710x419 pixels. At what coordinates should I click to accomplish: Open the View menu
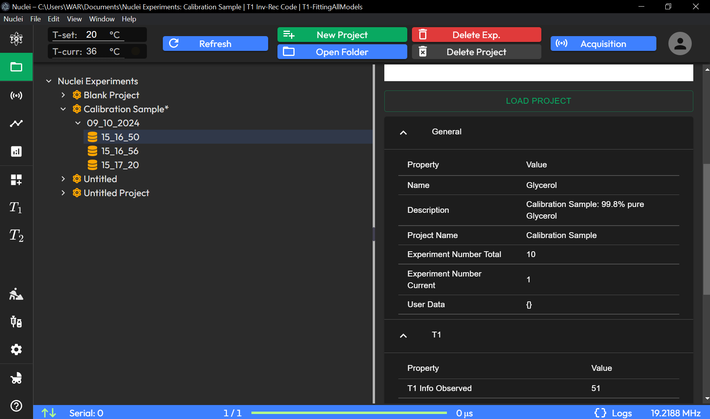(x=74, y=19)
